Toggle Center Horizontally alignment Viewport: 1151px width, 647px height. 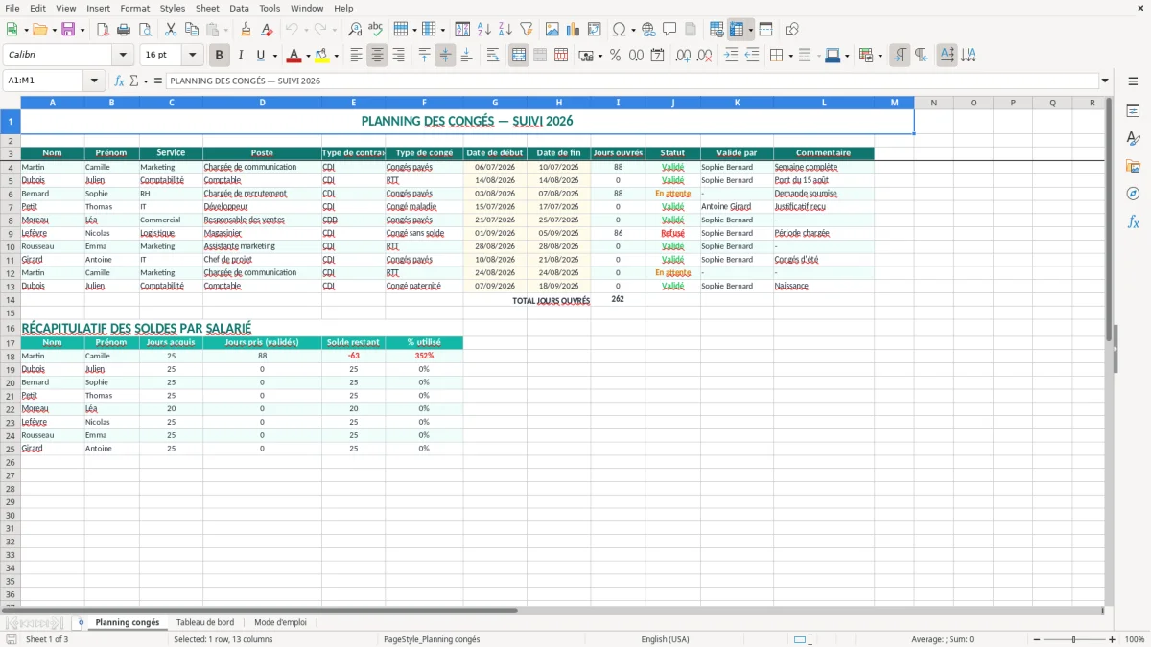point(377,56)
